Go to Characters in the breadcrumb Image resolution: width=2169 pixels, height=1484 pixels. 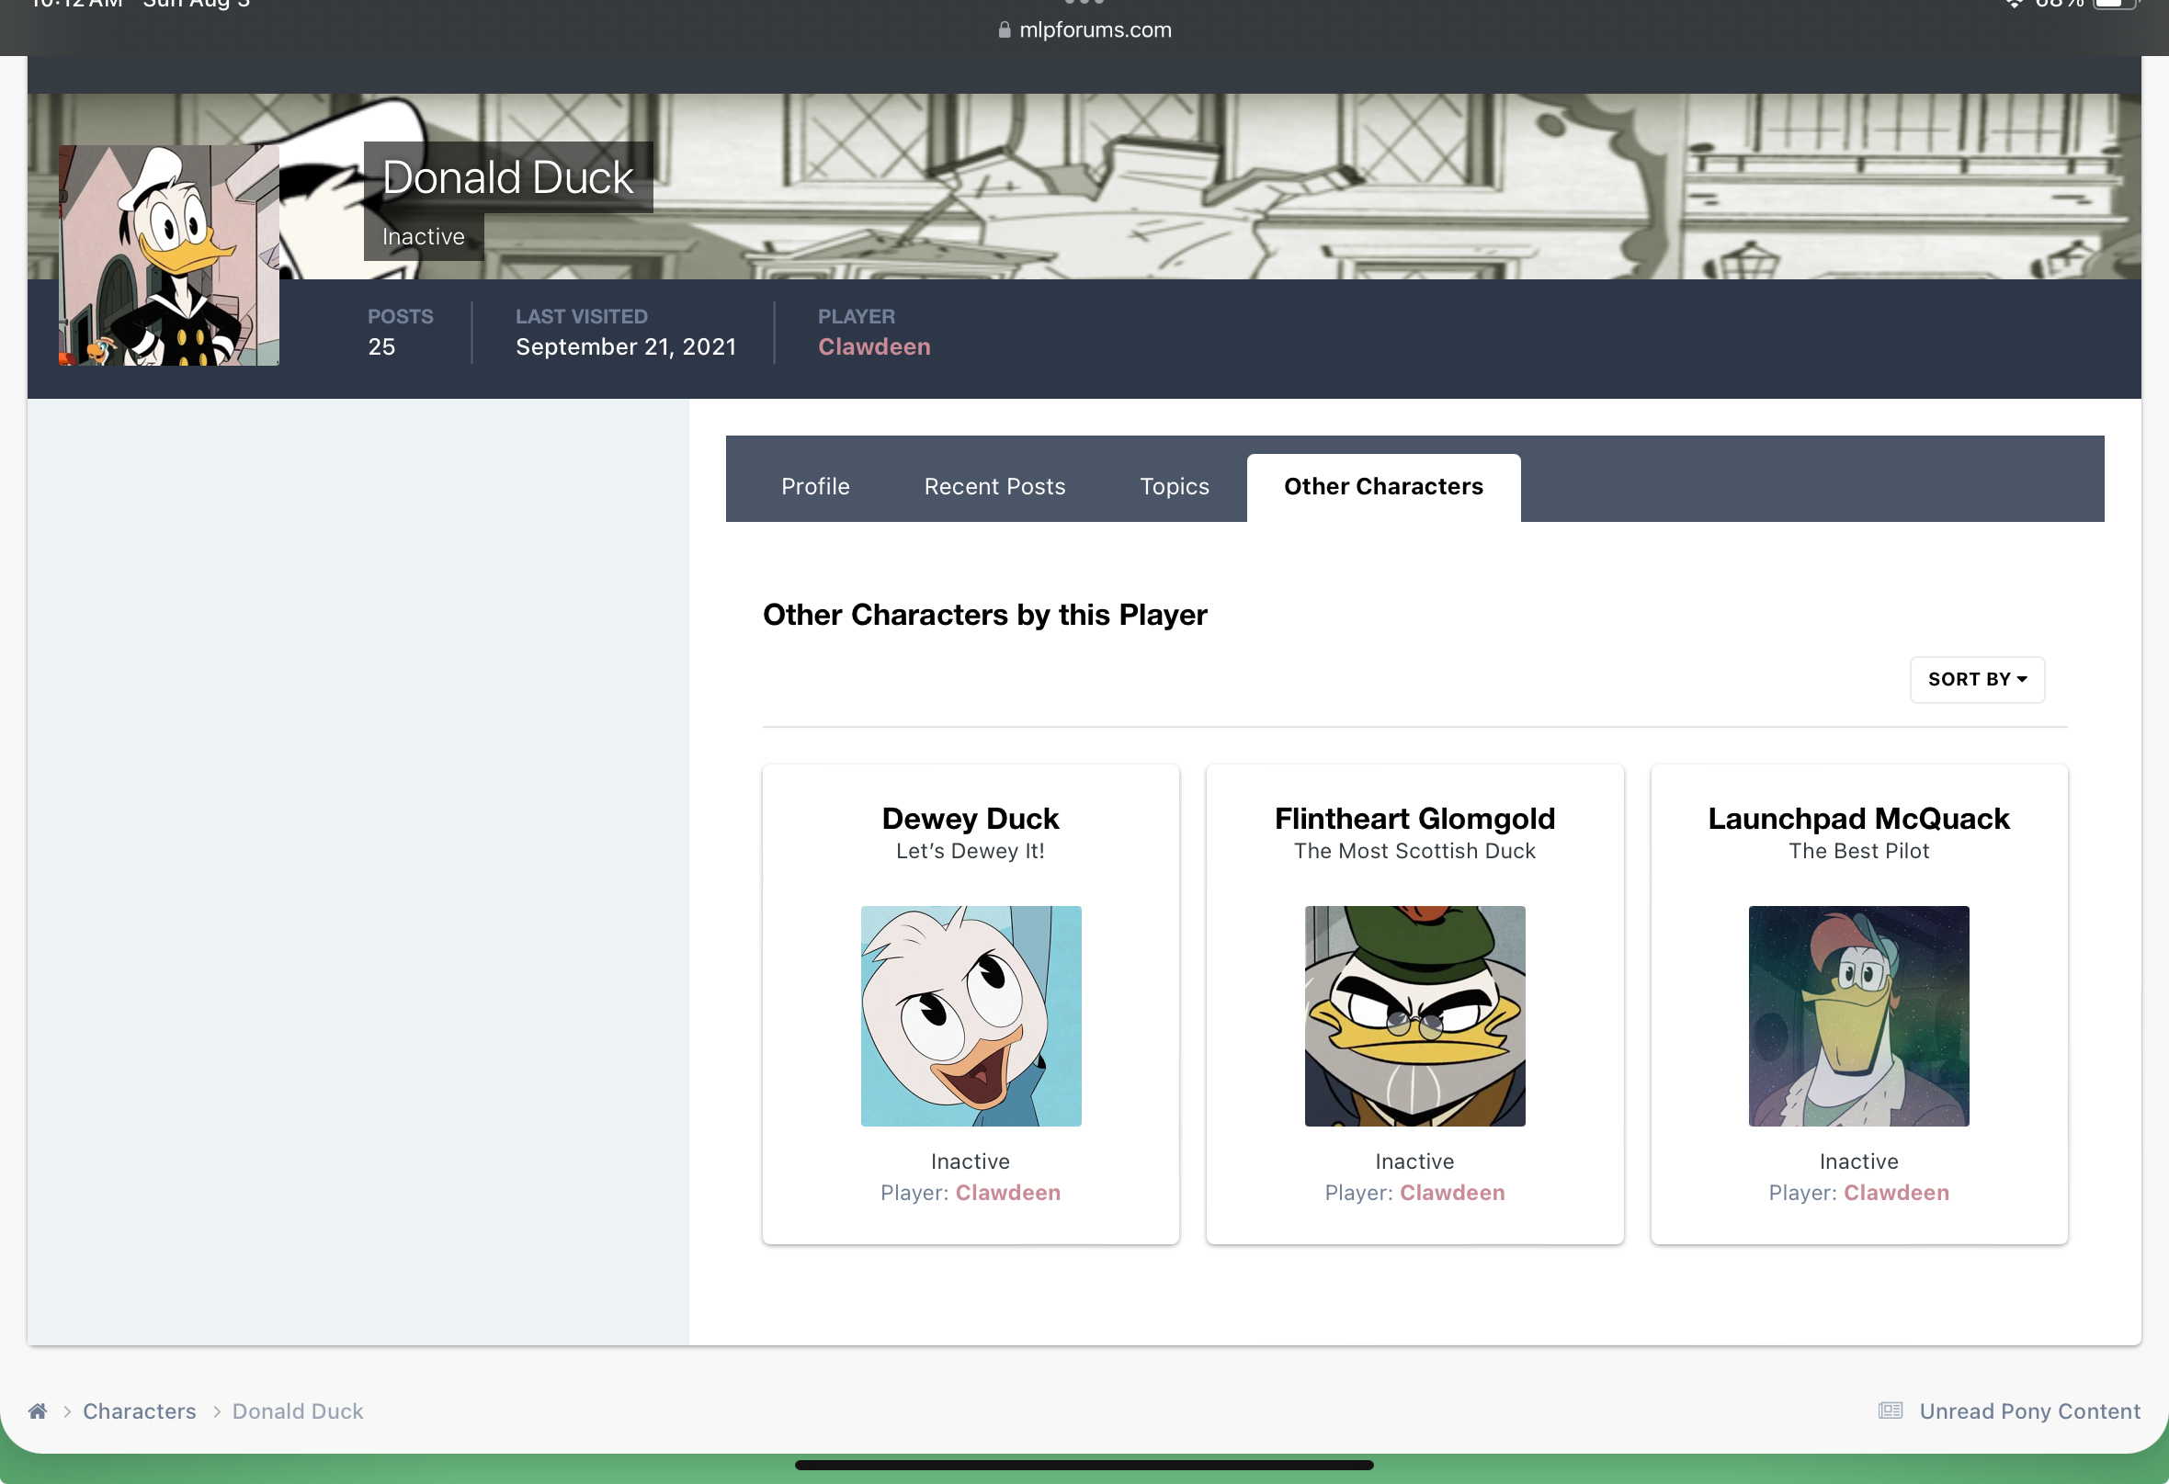coord(139,1411)
